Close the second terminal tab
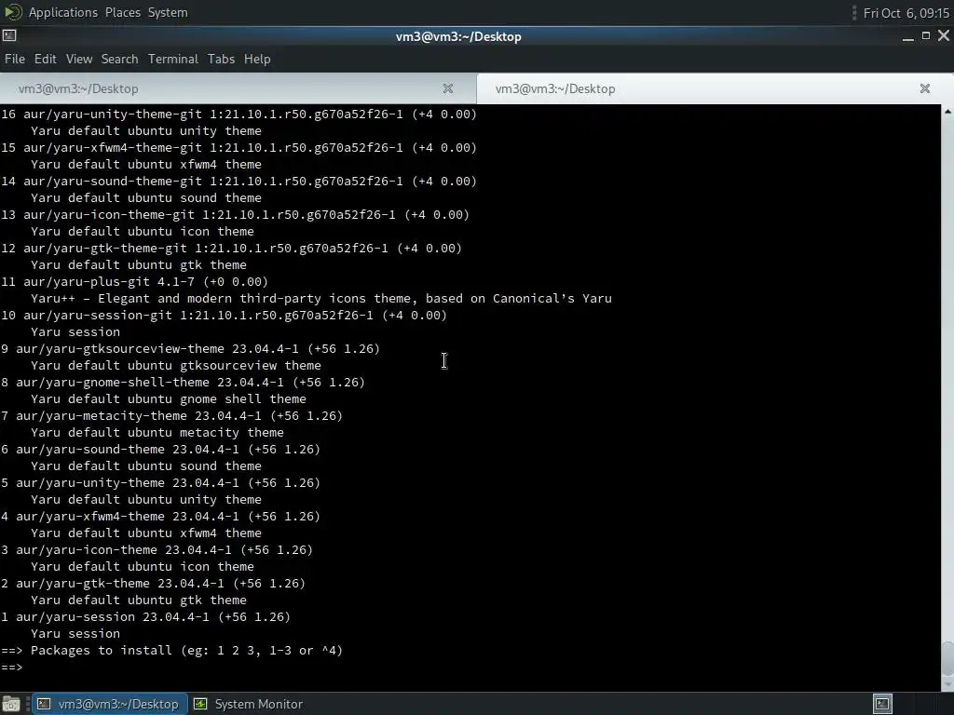 point(925,88)
